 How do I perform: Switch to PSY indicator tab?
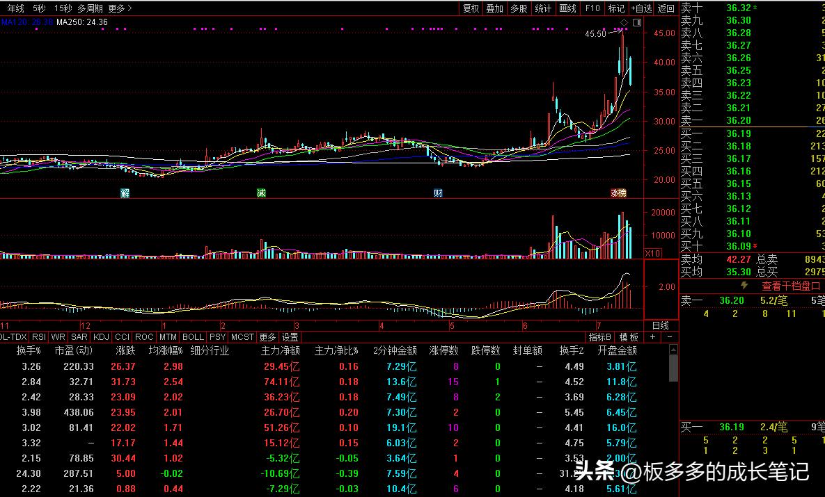217,336
